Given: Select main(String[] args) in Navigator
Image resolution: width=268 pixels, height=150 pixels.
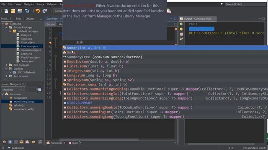Looking at the screenshot, I should coord(24,102).
